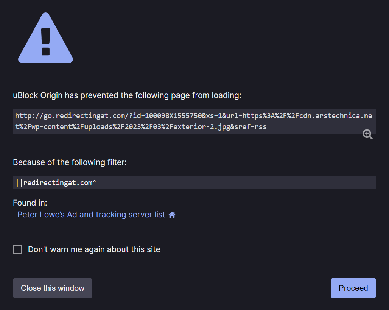The image size is (389, 310).
Task: Open Peter Lowe's Ad and tracking server list link
Action: [91, 215]
